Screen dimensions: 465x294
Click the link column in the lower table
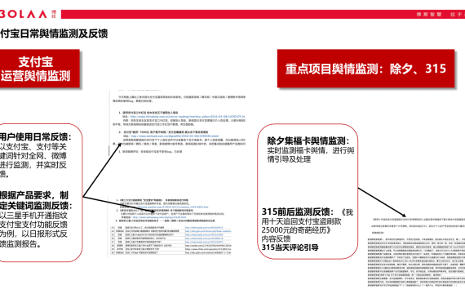click(208, 240)
